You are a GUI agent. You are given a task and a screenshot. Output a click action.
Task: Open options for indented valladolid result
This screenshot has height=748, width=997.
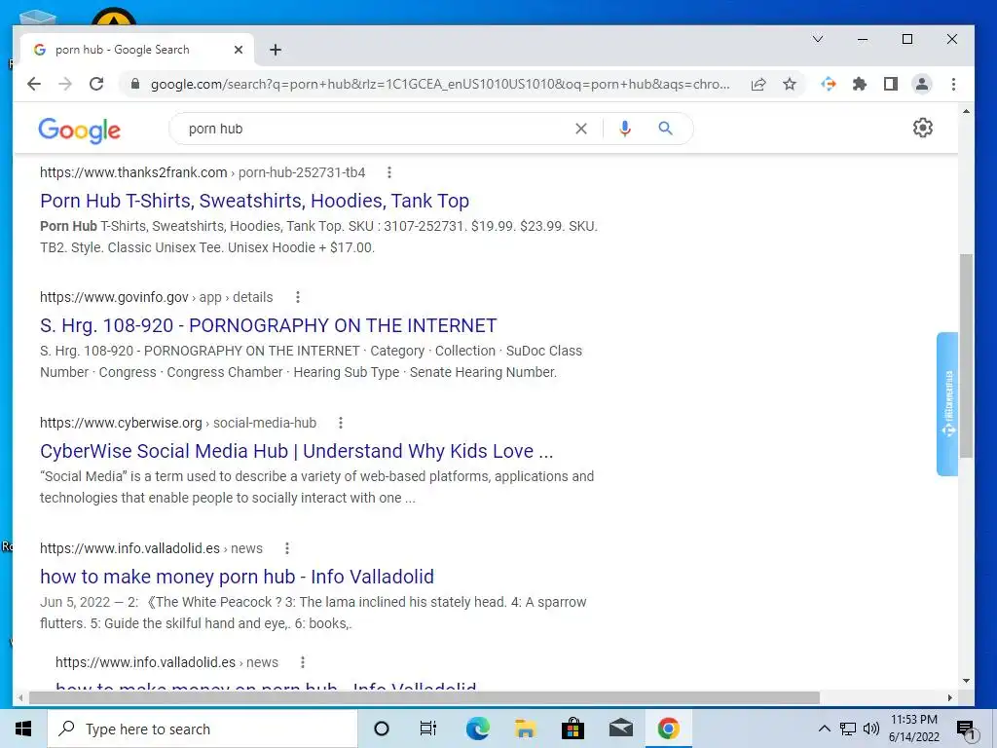pos(303,662)
